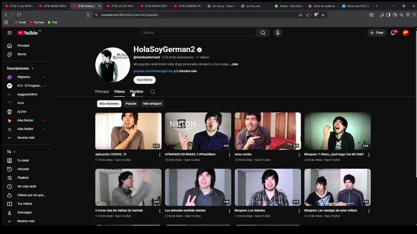Switch to wo-mic.com browser tab
This screenshot has height=234, width=417.
253,6
